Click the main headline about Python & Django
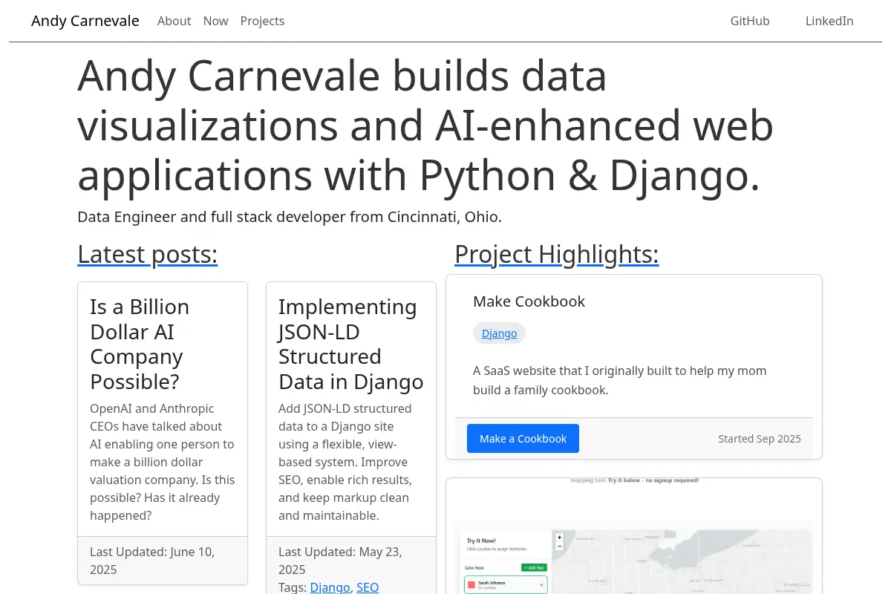 tap(425, 125)
